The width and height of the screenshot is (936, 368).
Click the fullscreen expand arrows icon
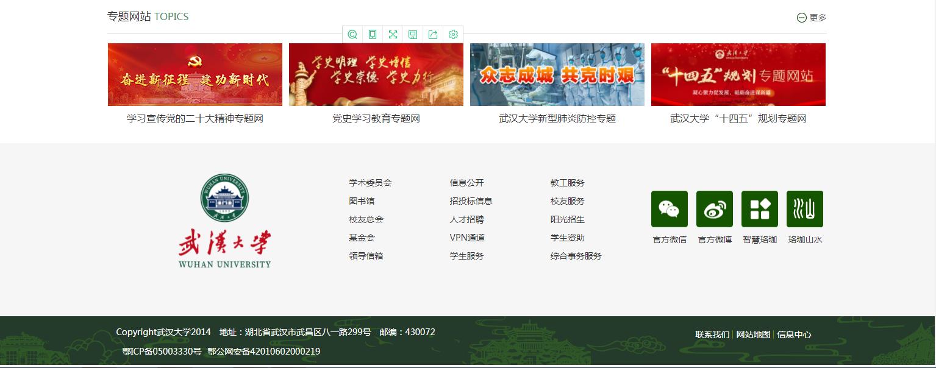click(393, 35)
